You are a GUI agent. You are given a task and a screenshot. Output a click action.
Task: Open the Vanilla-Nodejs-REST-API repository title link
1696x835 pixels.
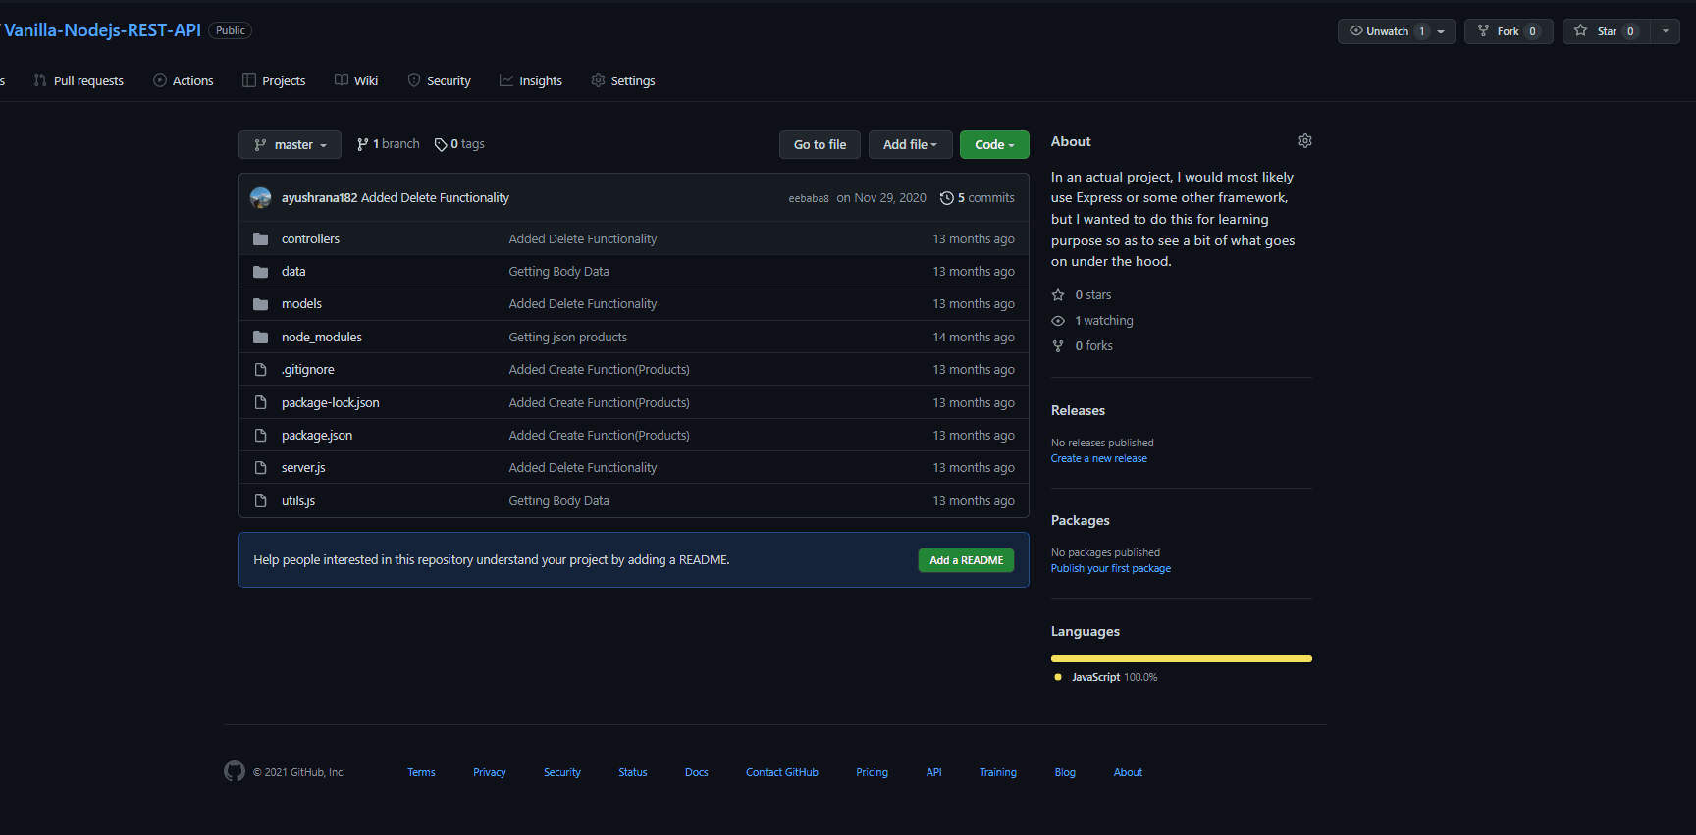click(102, 30)
